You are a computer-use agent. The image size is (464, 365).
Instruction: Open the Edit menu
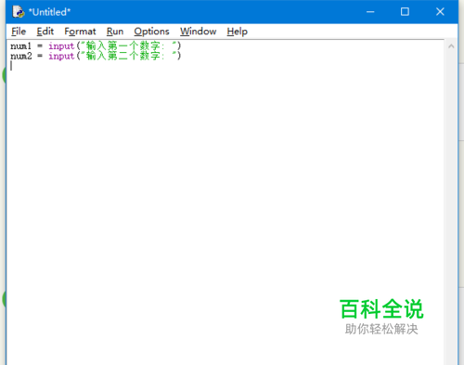pos(45,32)
